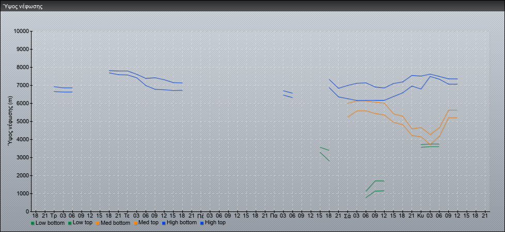This screenshot has height=232, width=505.
Task: Click the 'Κυ' day label on the x-axis
Action: (x=421, y=216)
